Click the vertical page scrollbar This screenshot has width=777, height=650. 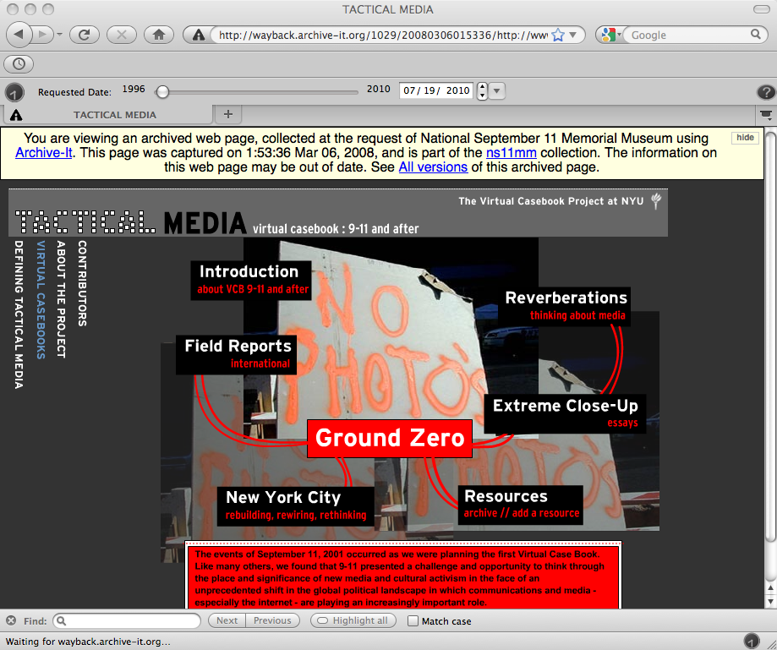click(x=769, y=337)
